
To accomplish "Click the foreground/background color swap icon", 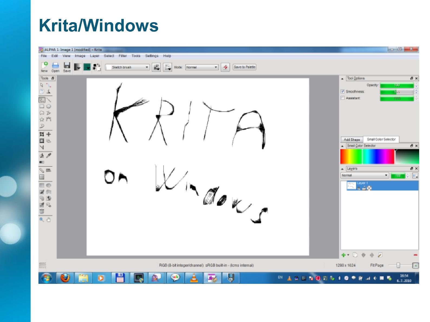I will (97, 67).
